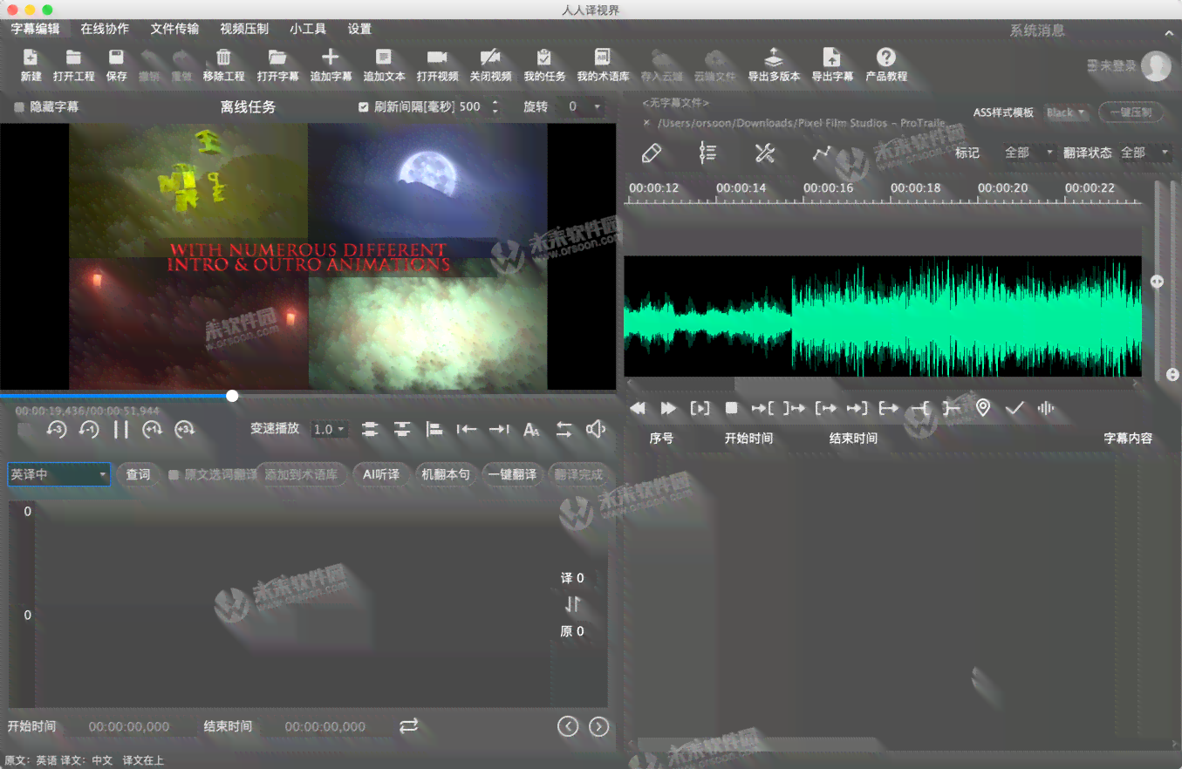Click the user avatar icon
Viewport: 1182px width, 769px height.
[1156, 66]
